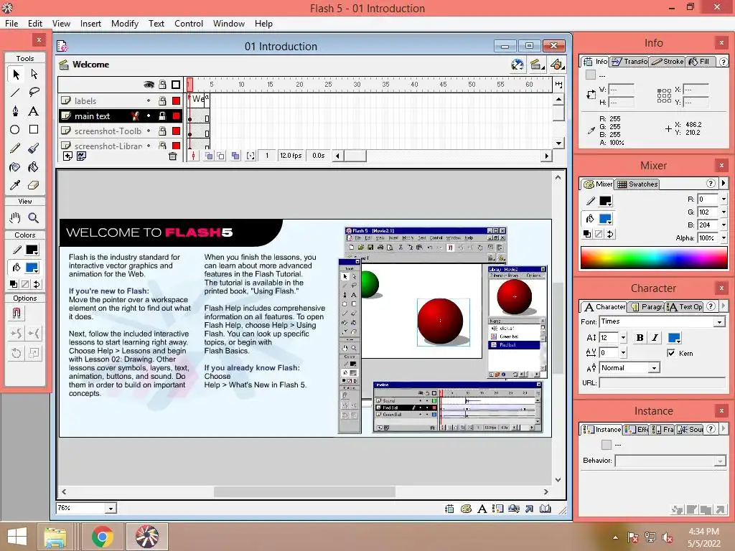Click the Bold button in Character panel
735x551 pixels.
(640, 338)
